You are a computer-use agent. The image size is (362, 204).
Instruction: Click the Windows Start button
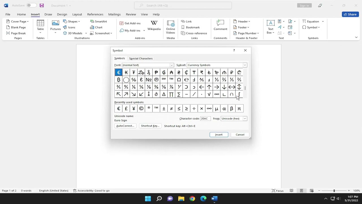coord(148,198)
